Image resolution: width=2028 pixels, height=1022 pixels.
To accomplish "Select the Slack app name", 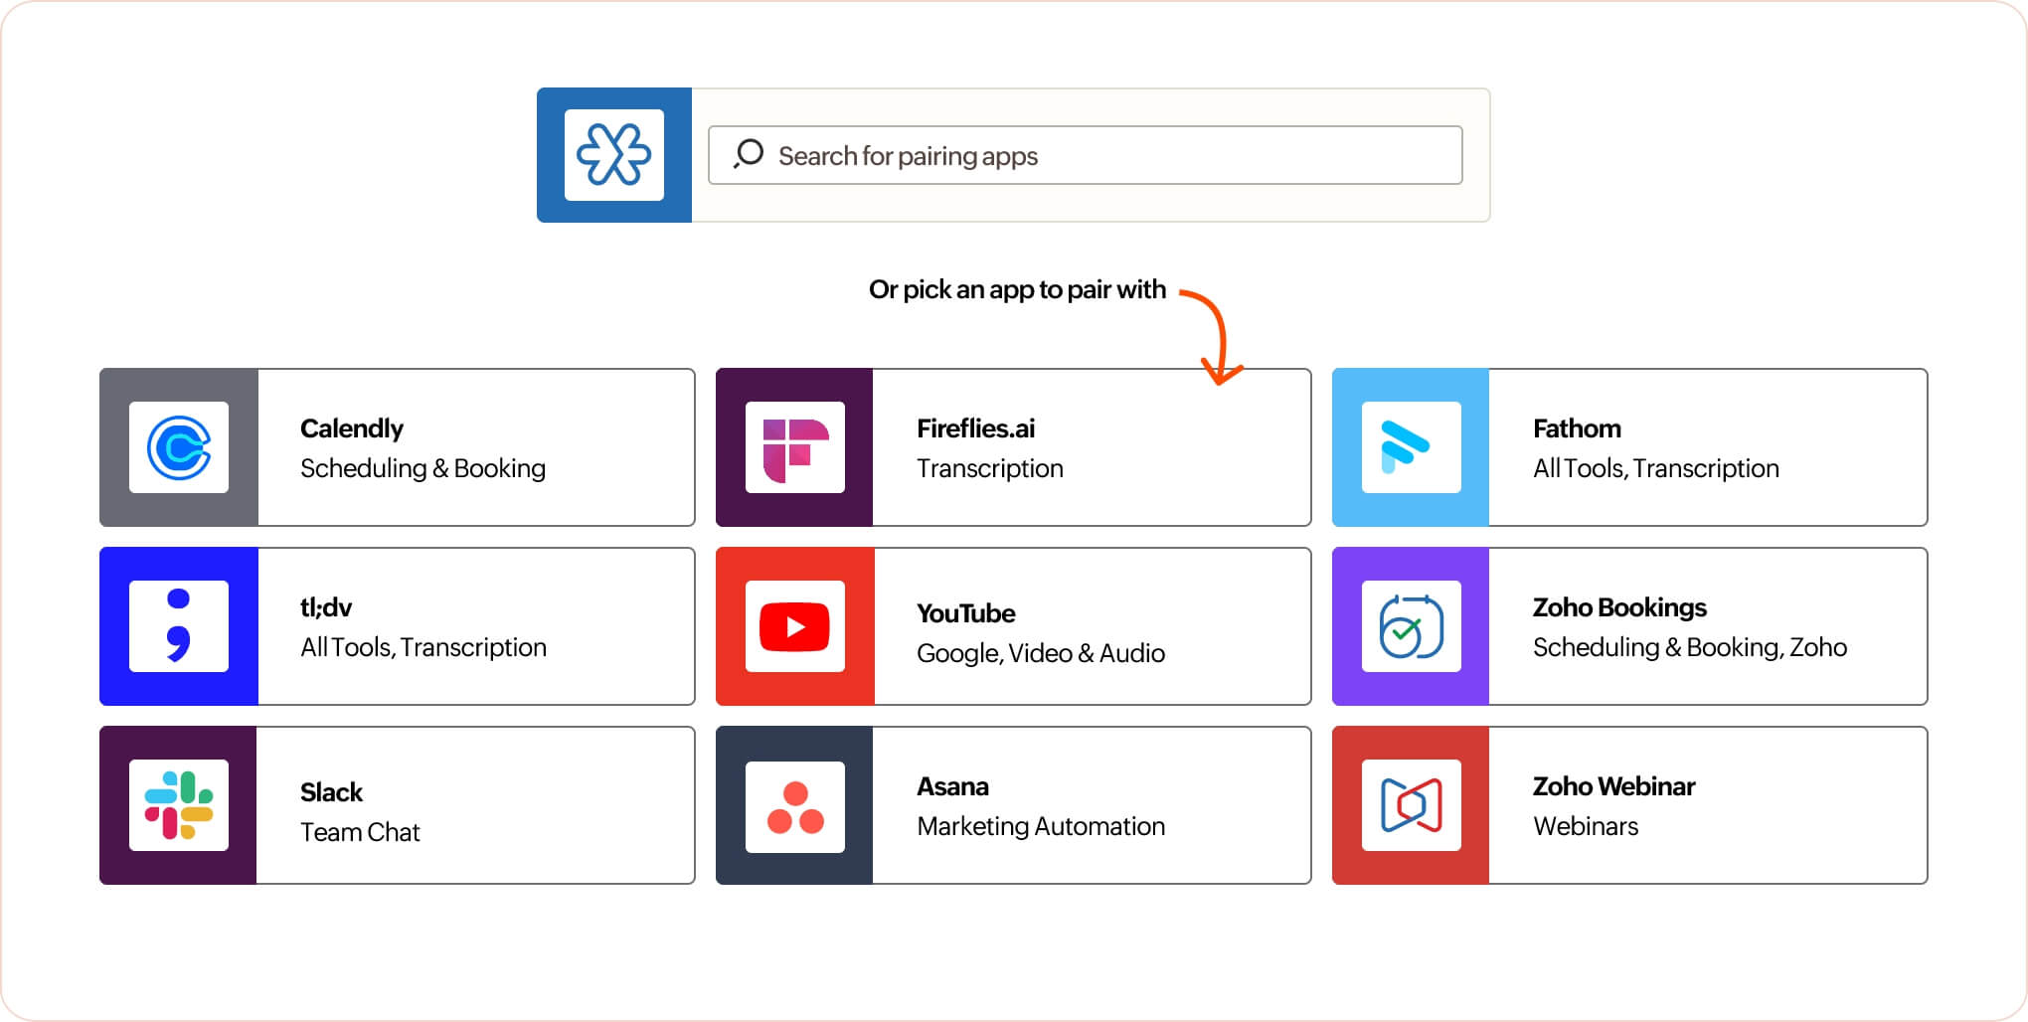I will tap(331, 792).
